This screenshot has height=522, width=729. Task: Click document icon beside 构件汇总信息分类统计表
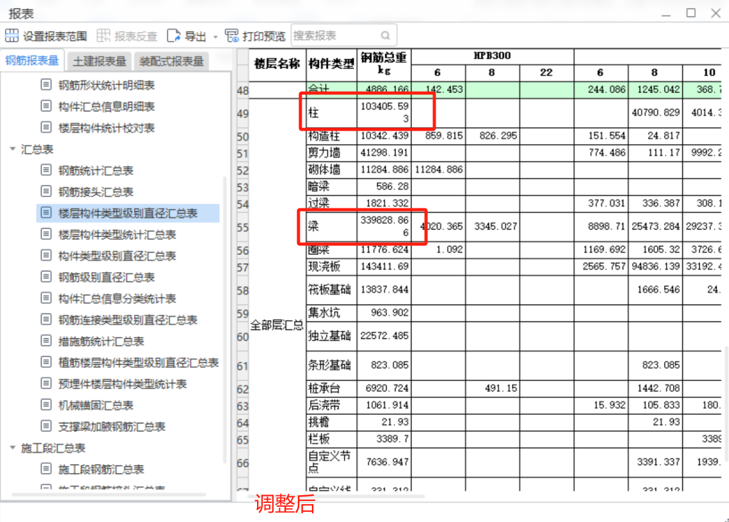[46, 298]
